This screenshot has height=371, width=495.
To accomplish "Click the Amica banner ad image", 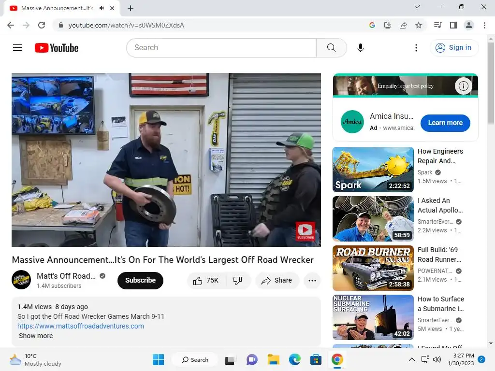I will pyautogui.click(x=406, y=86).
